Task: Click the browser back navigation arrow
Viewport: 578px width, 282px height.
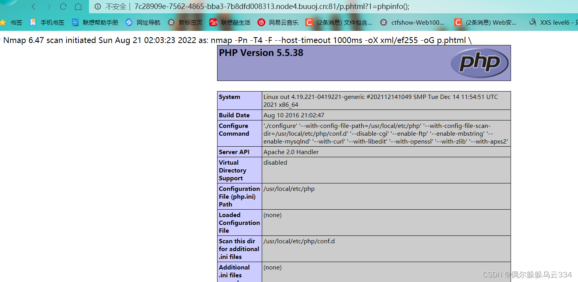Action: pos(33,6)
